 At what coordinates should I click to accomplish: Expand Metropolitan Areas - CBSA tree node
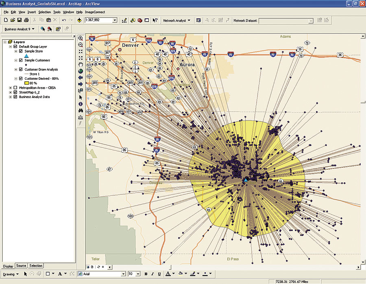click(10, 88)
